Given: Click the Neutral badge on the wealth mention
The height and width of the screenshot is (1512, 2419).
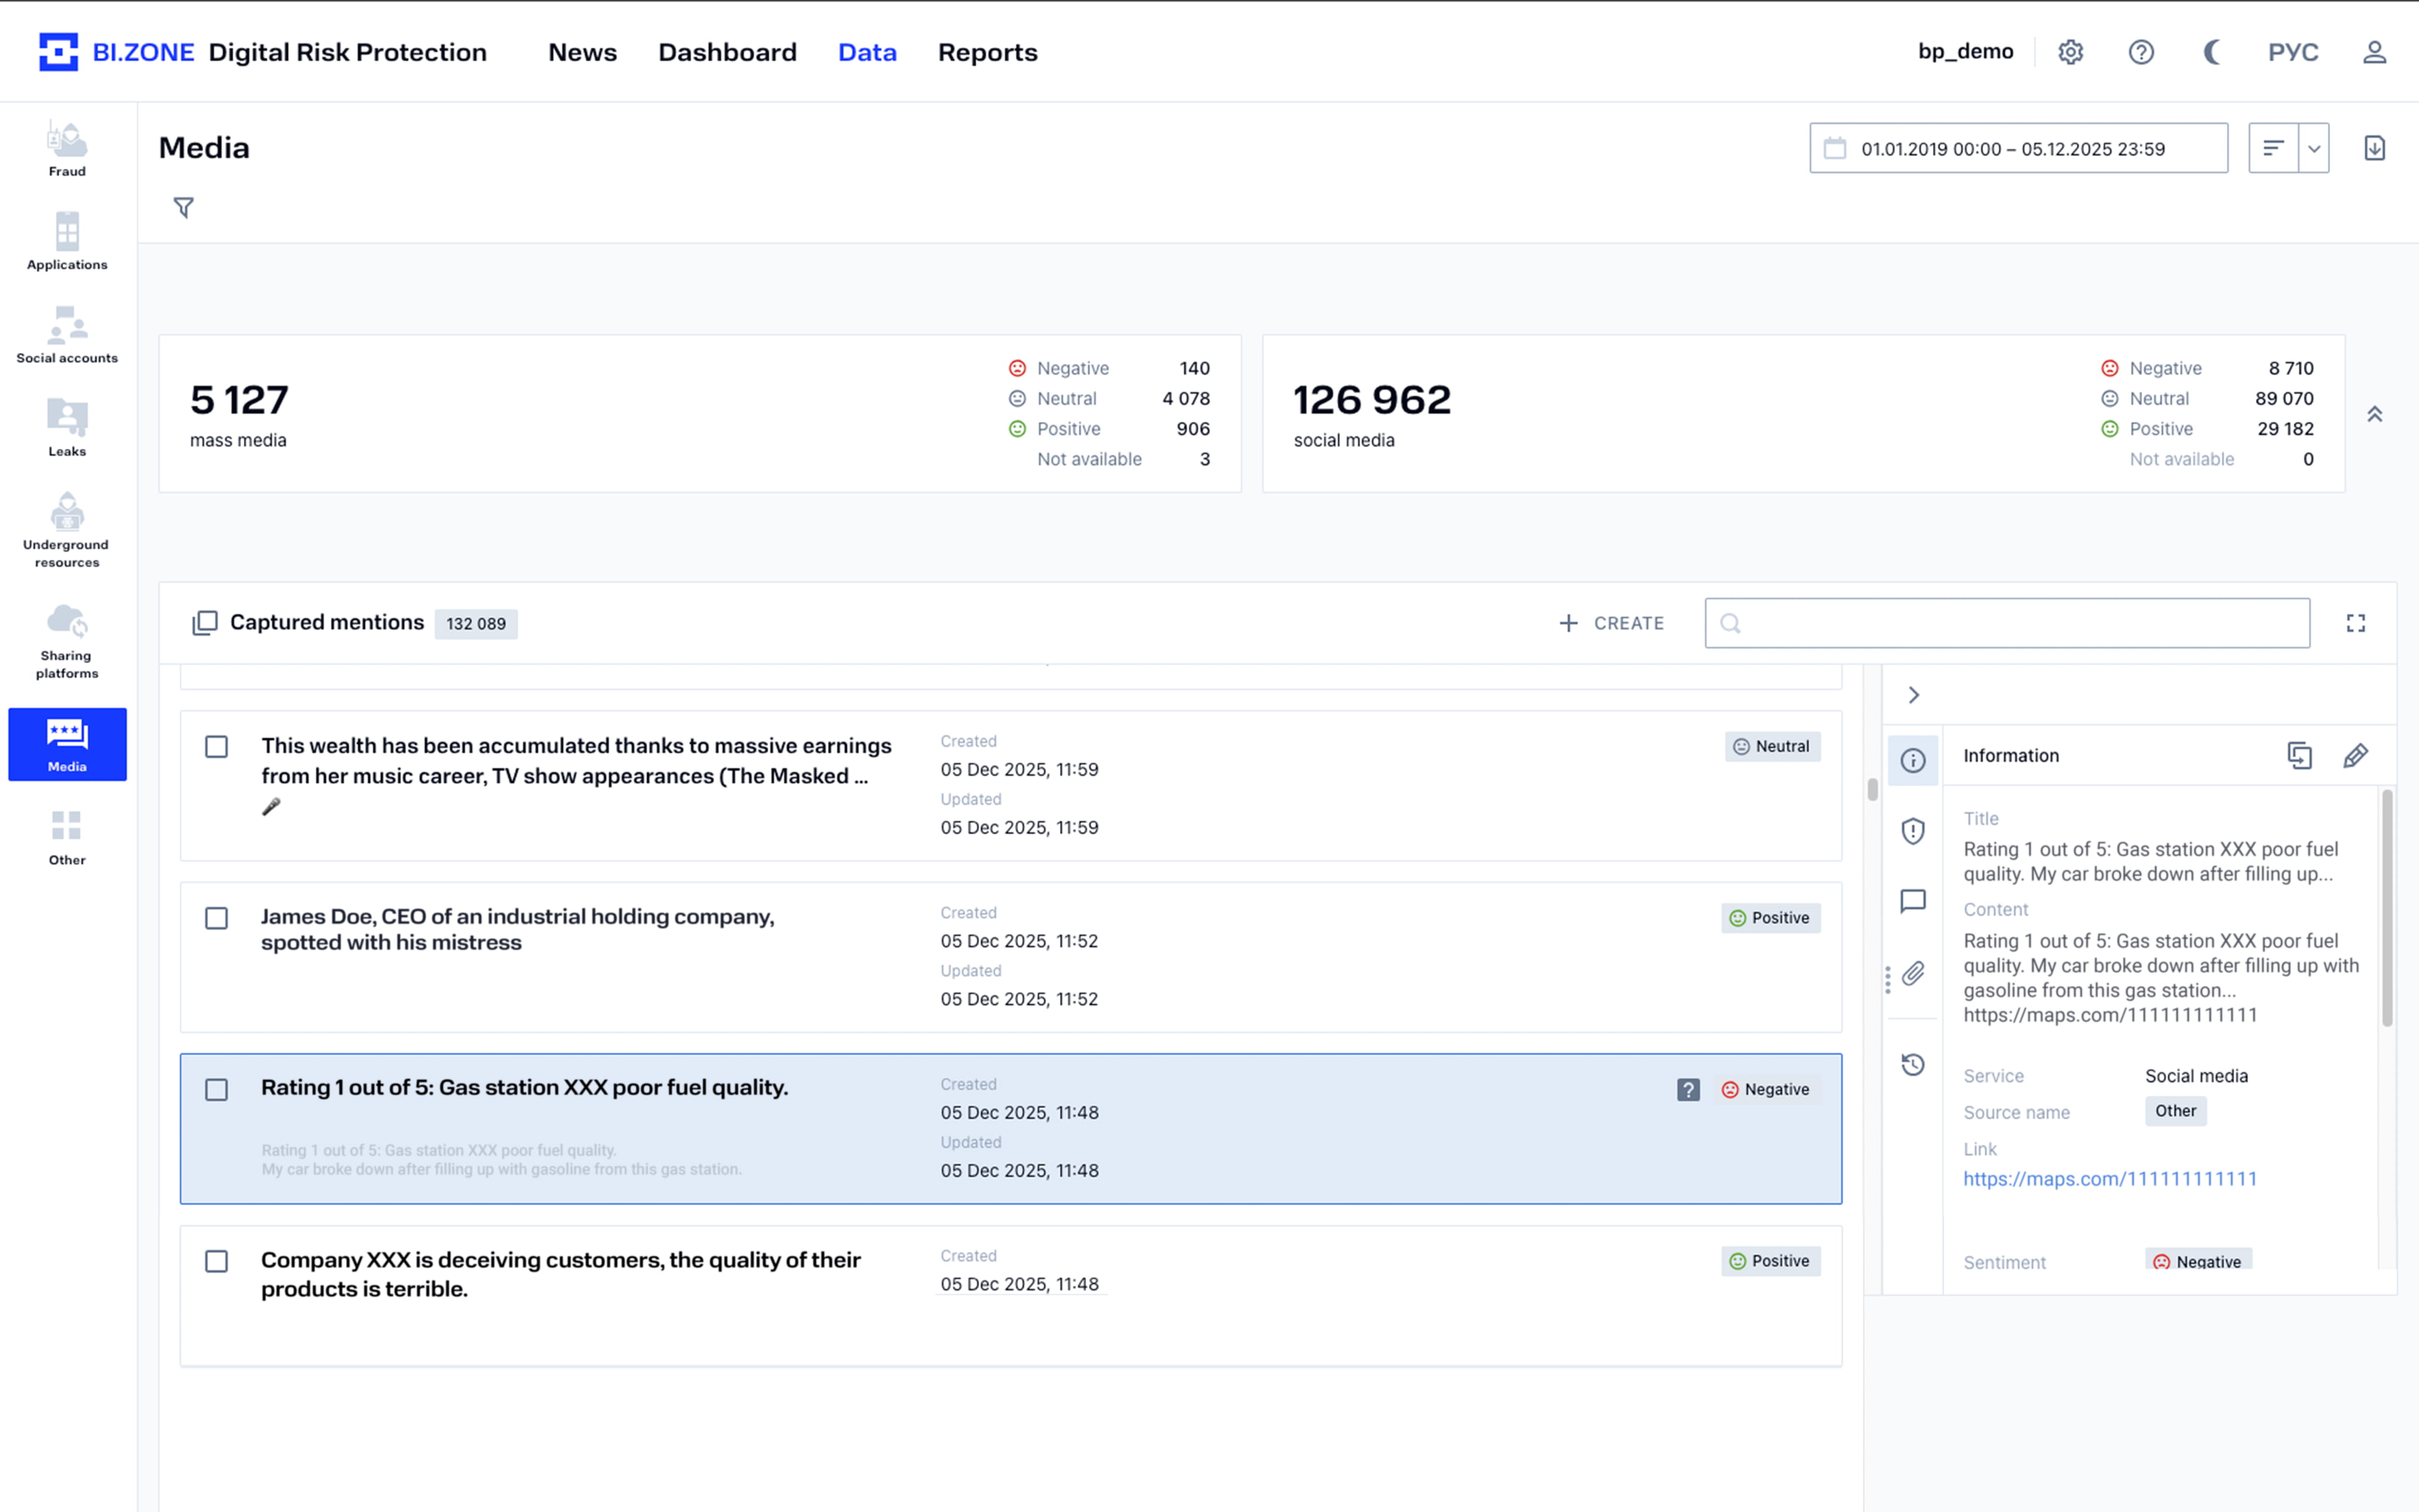Looking at the screenshot, I should [1772, 747].
